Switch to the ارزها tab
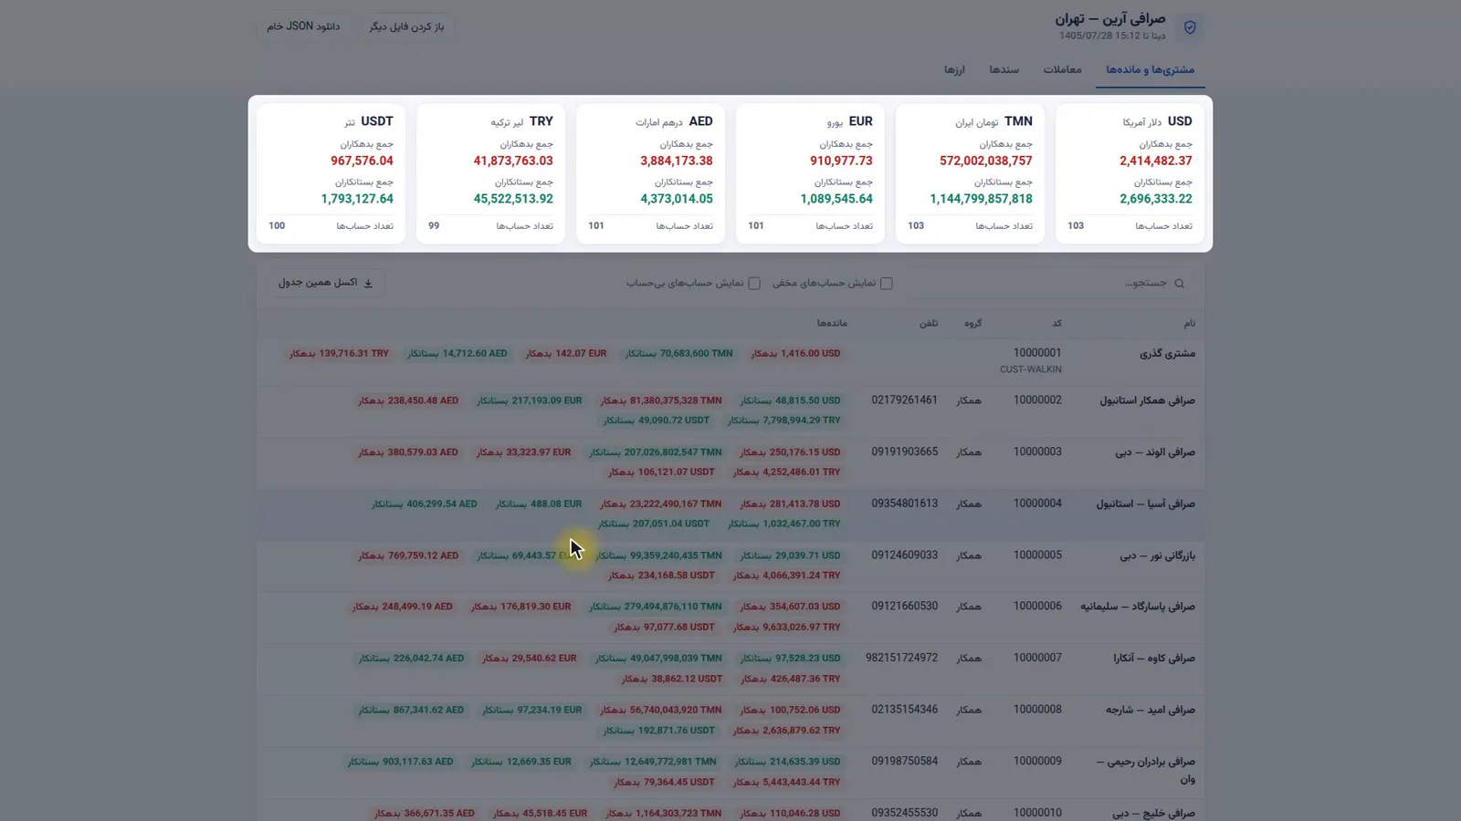Viewport: 1461px width, 821px height. 954,69
